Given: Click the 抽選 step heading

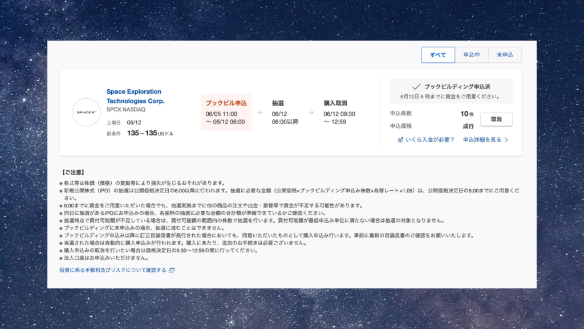Looking at the screenshot, I should (x=278, y=103).
